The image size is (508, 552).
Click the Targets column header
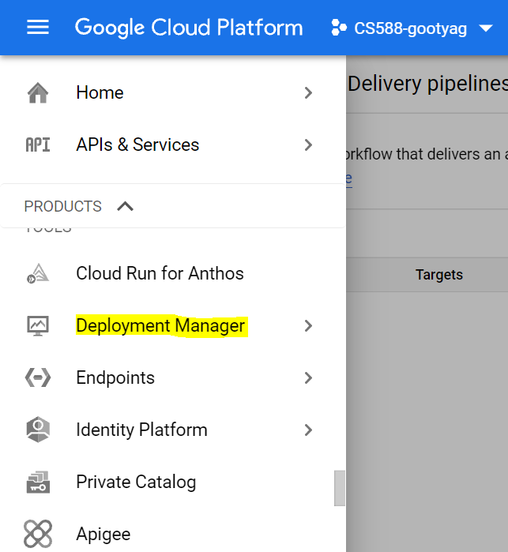[x=439, y=275]
